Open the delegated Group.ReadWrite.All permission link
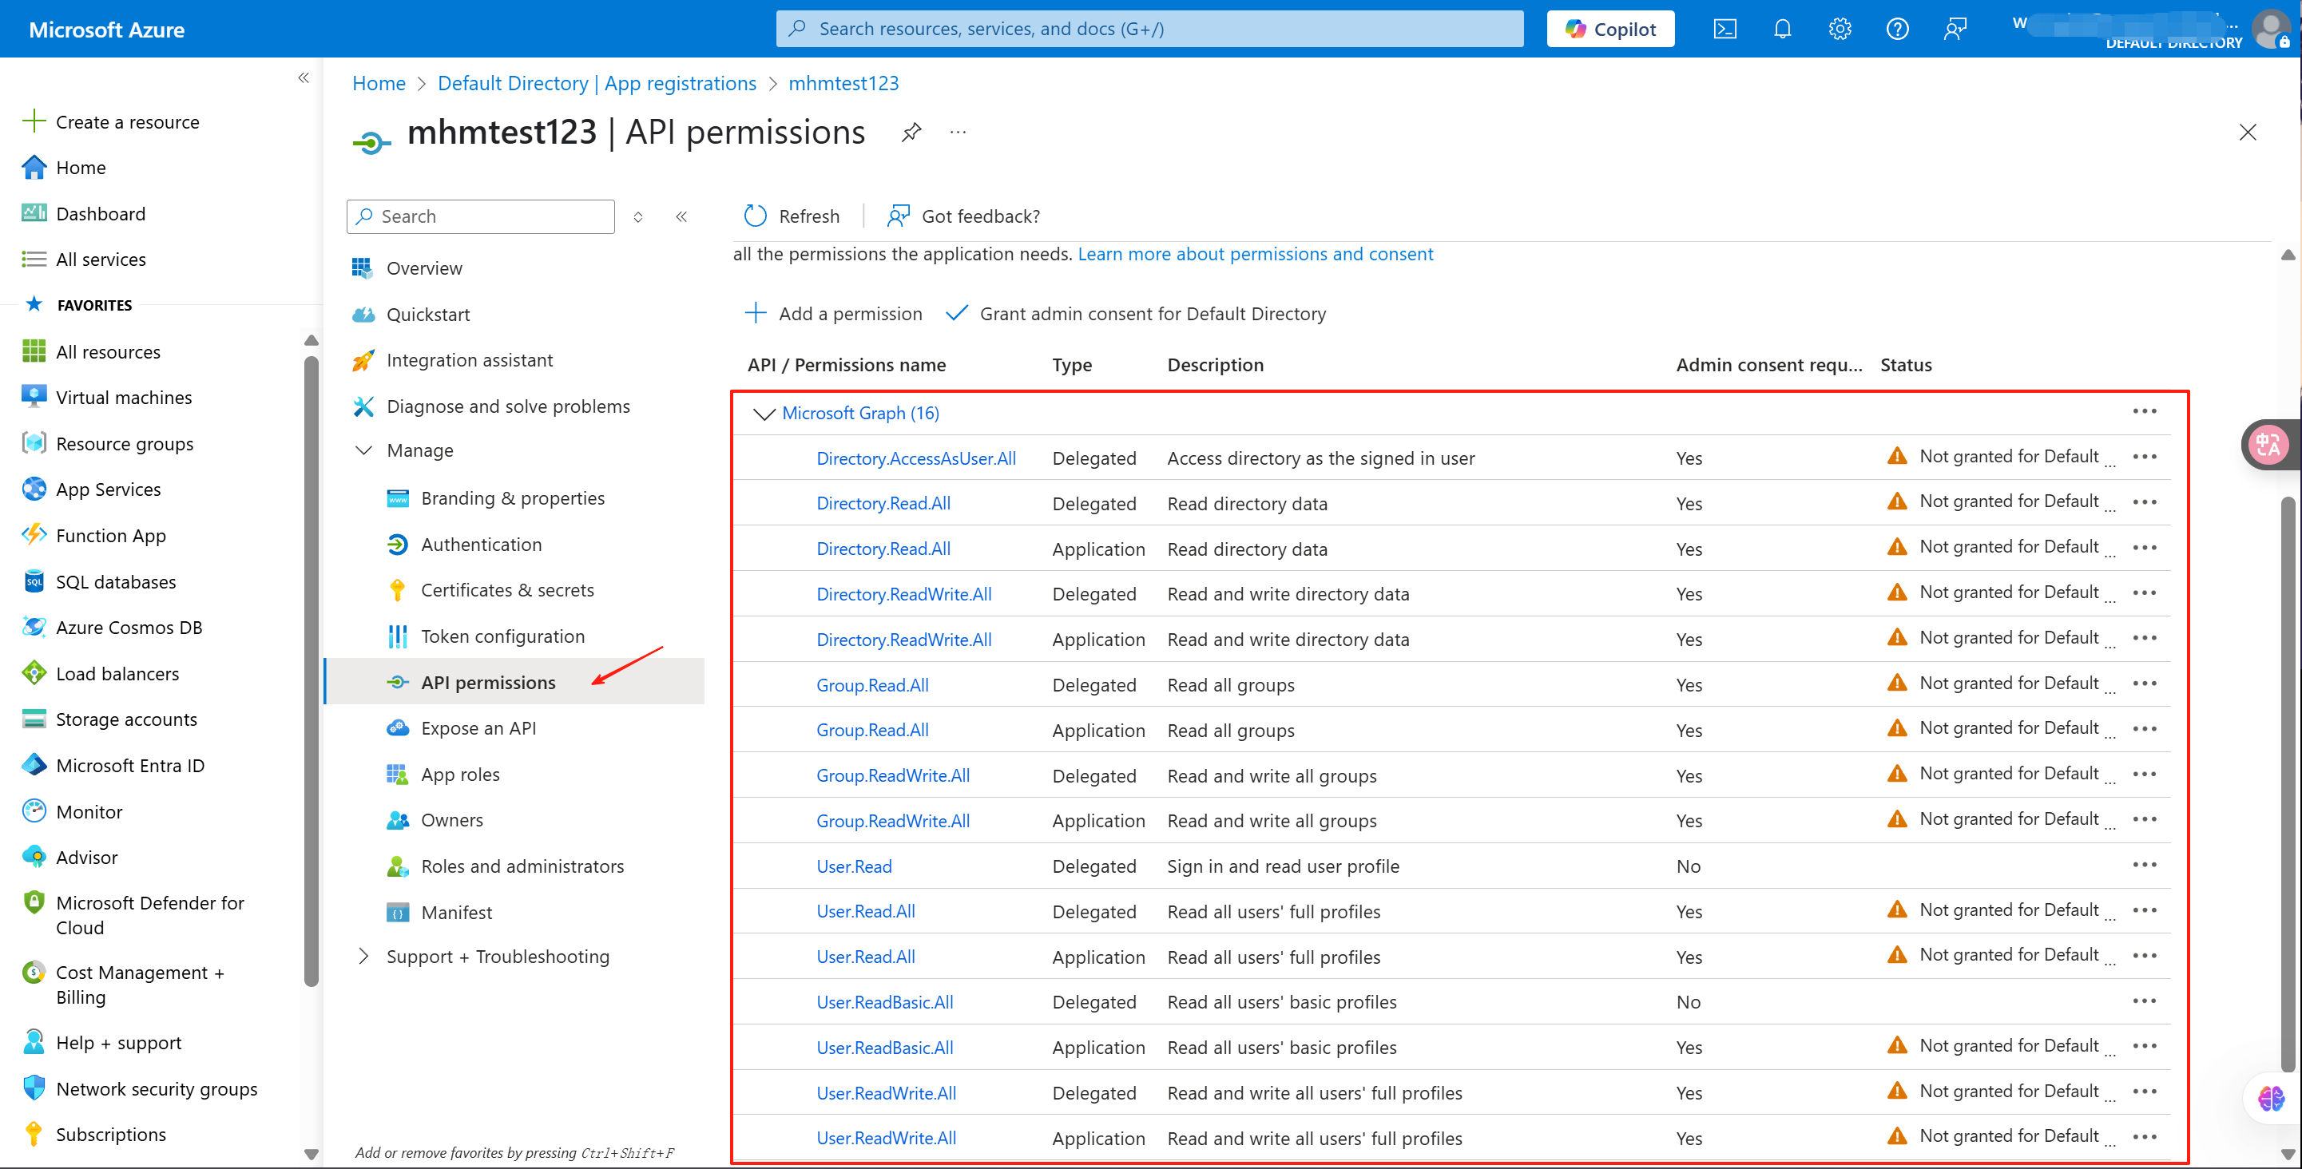The width and height of the screenshot is (2302, 1169). (893, 775)
